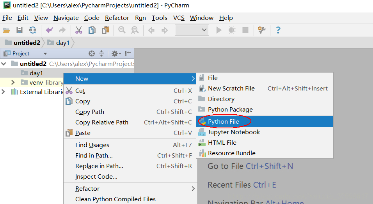The width and height of the screenshot is (373, 204).
Task: Open the File menu
Action: [7, 18]
